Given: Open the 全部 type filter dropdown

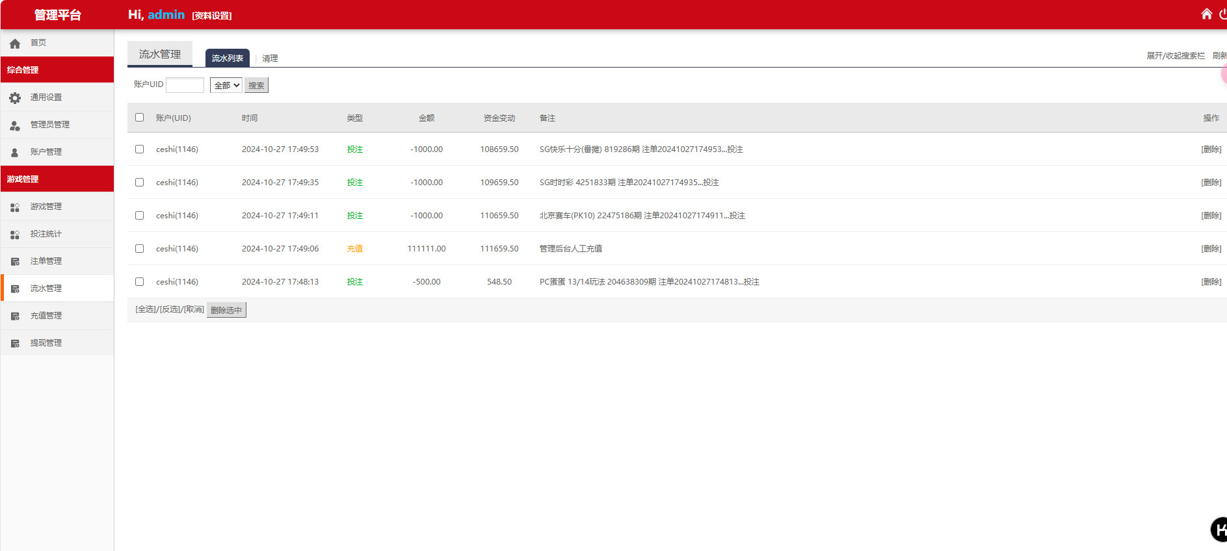Looking at the screenshot, I should click(x=226, y=85).
